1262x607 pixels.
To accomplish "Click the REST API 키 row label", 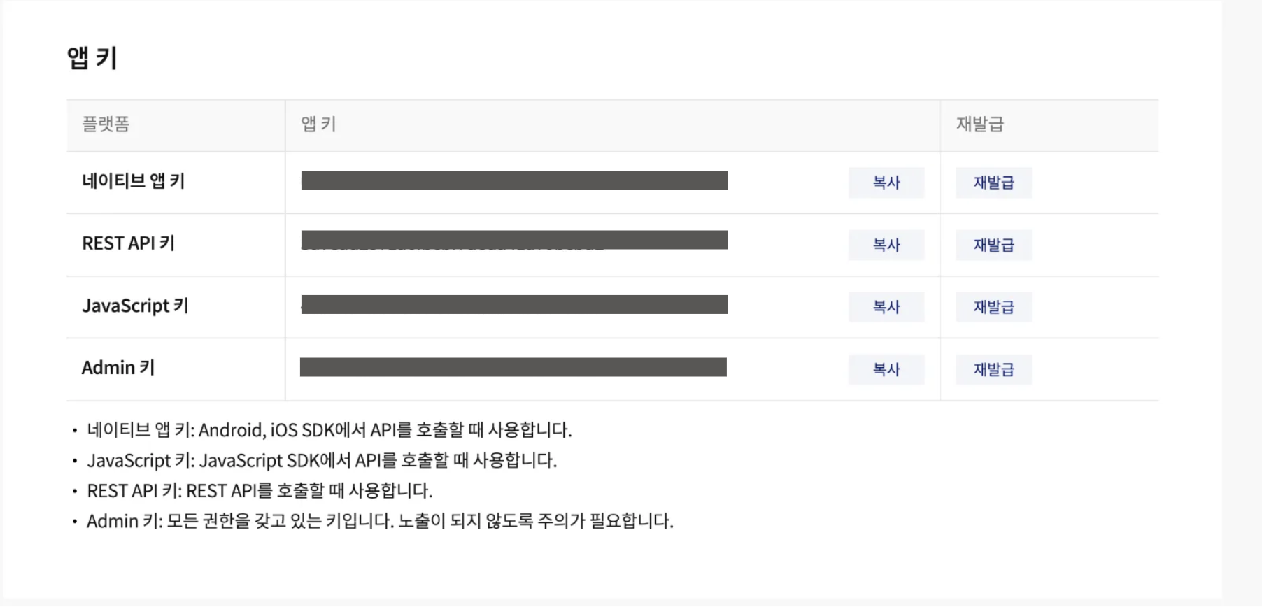I will [128, 243].
